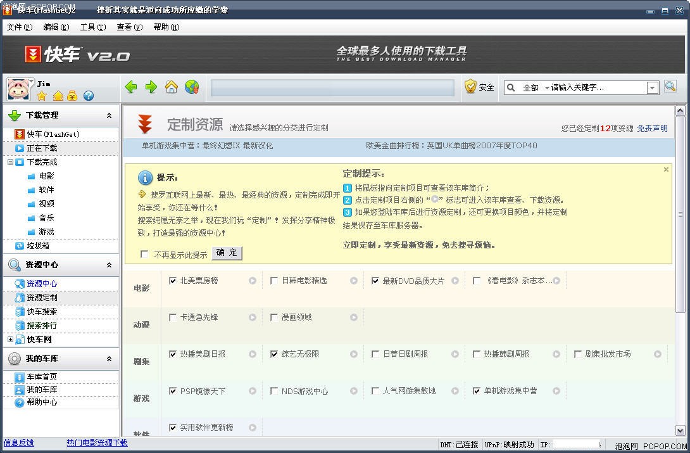
Task: Collapse the 下载管理 panel
Action: tap(109, 115)
